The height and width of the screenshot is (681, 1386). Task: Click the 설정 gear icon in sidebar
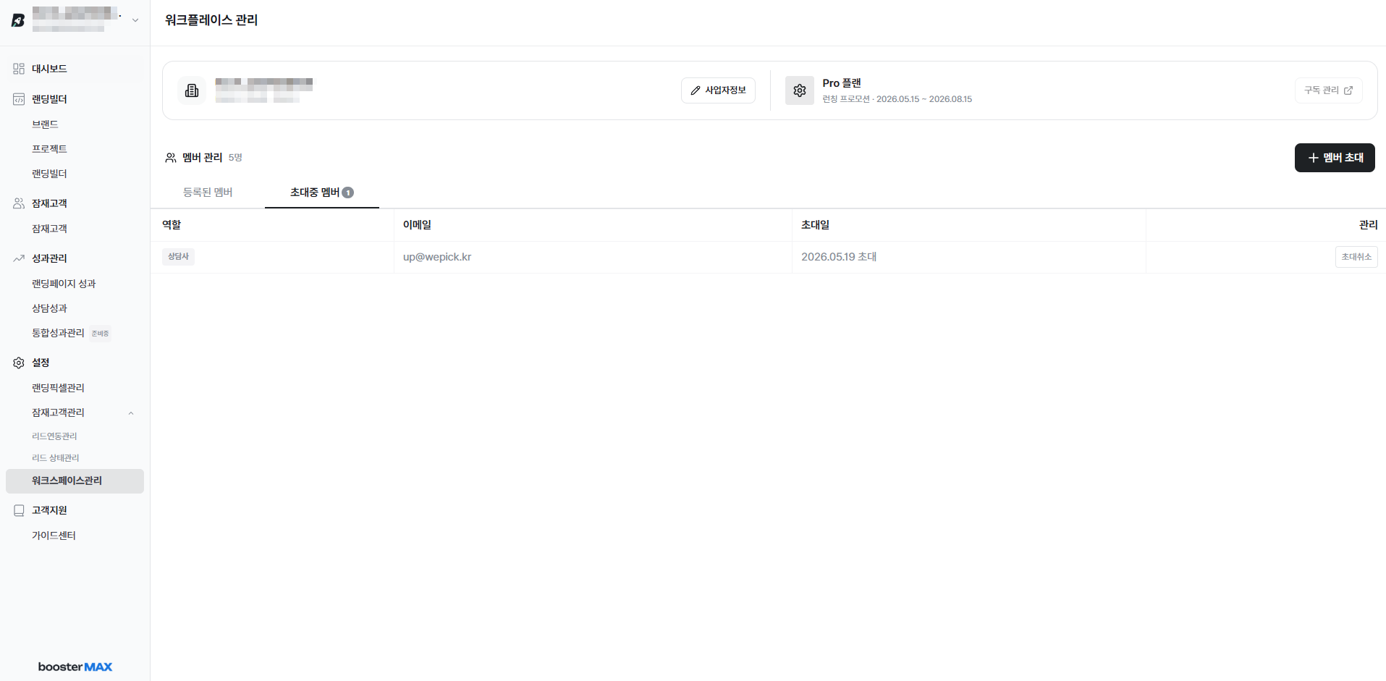tap(19, 363)
